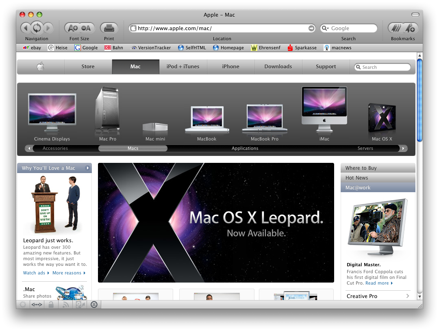Expand the Creative Pro chevron
The height and width of the screenshot is (331, 439).
[408, 296]
